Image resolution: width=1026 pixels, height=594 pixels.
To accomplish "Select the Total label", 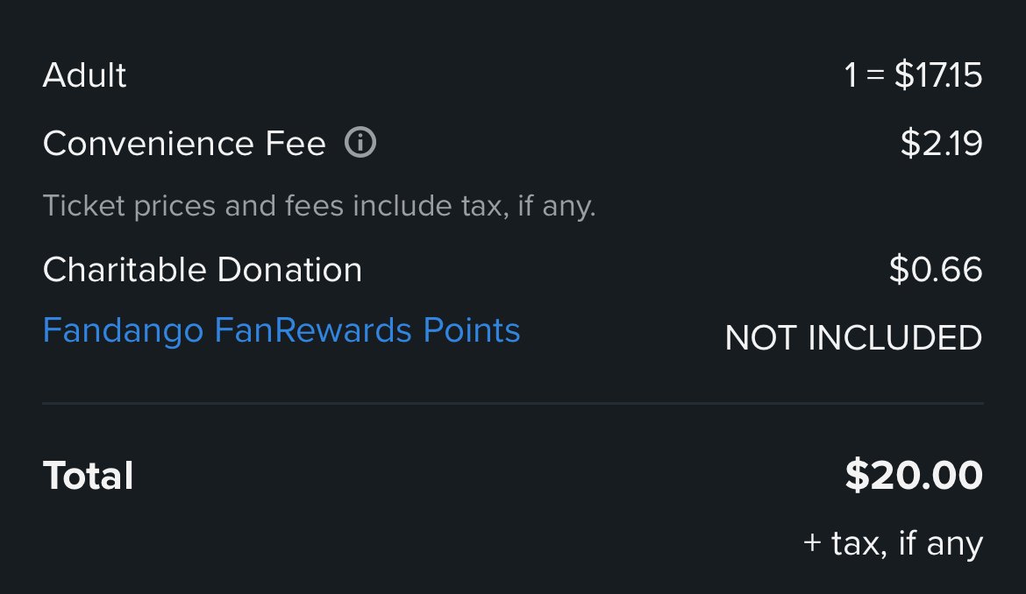I will (x=89, y=475).
